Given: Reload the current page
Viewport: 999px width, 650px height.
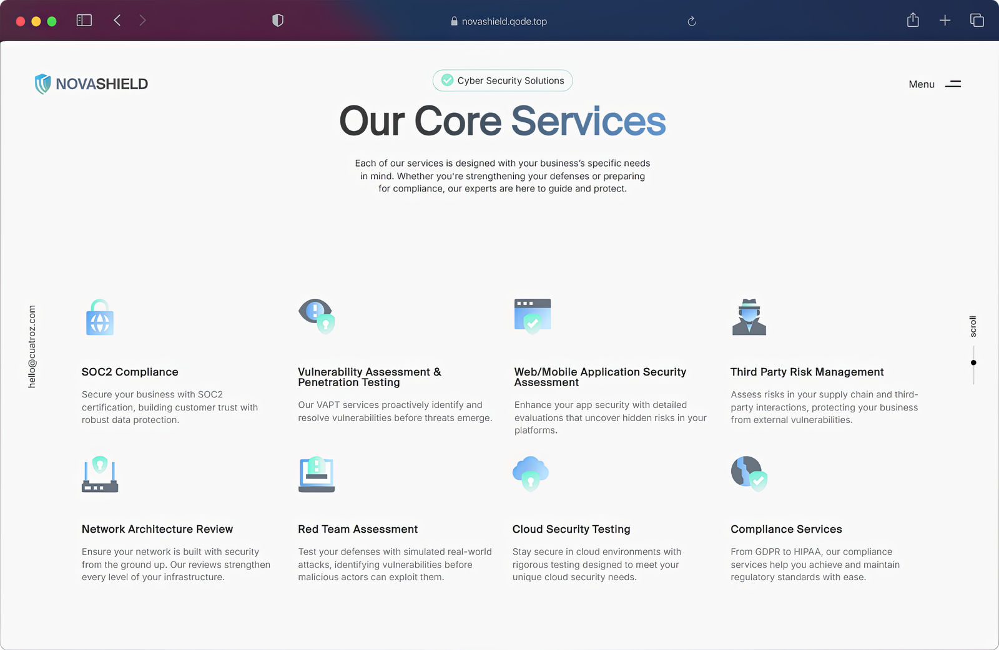Looking at the screenshot, I should pyautogui.click(x=692, y=21).
